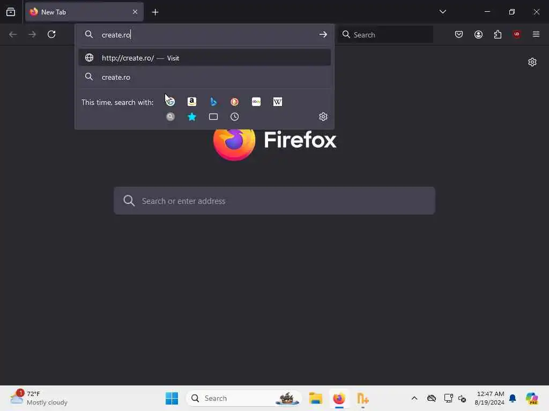Open the display network tray icon

448,398
